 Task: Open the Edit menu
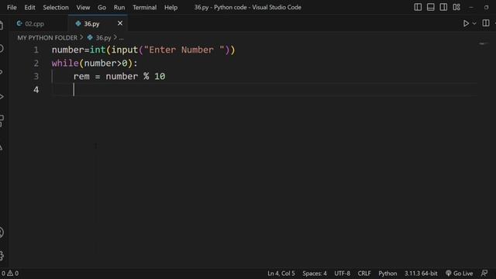point(29,7)
